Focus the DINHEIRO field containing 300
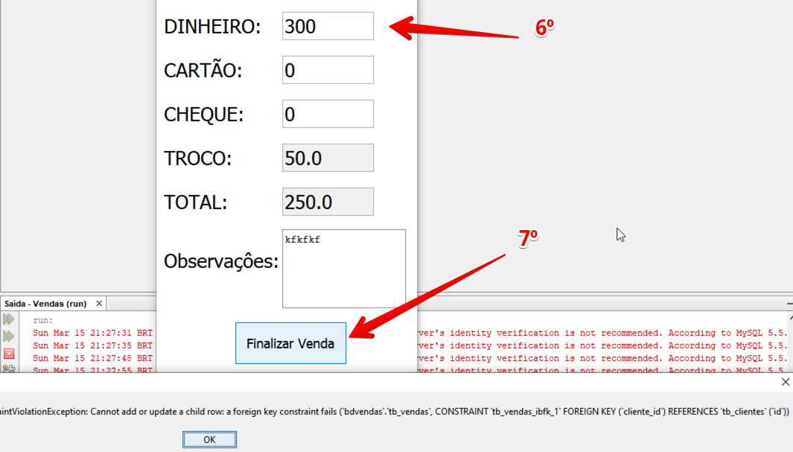The height and width of the screenshot is (452, 793). pos(328,26)
